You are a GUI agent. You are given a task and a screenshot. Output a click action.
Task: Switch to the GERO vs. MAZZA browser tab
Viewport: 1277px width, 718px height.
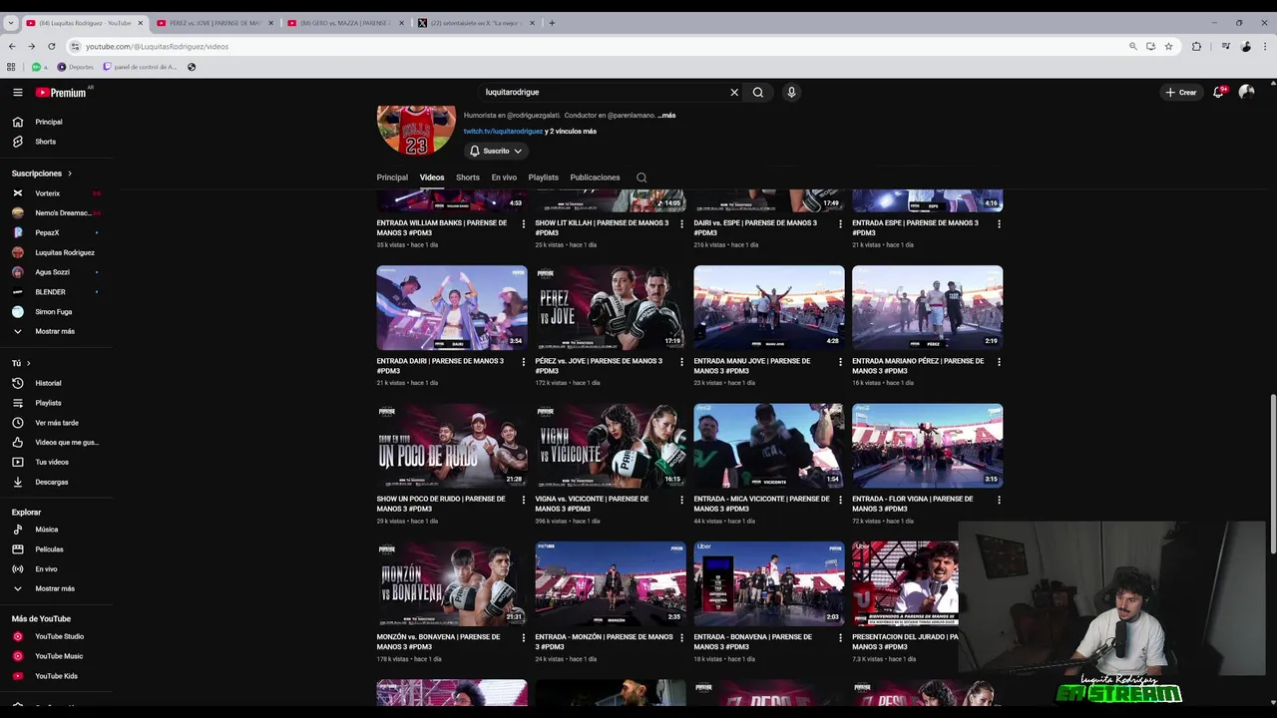point(346,23)
